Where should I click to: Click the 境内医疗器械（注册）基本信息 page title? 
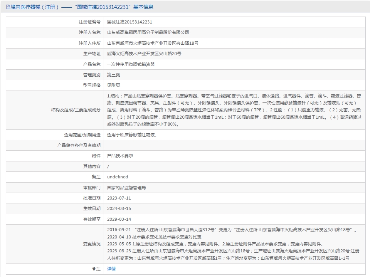(82, 7)
